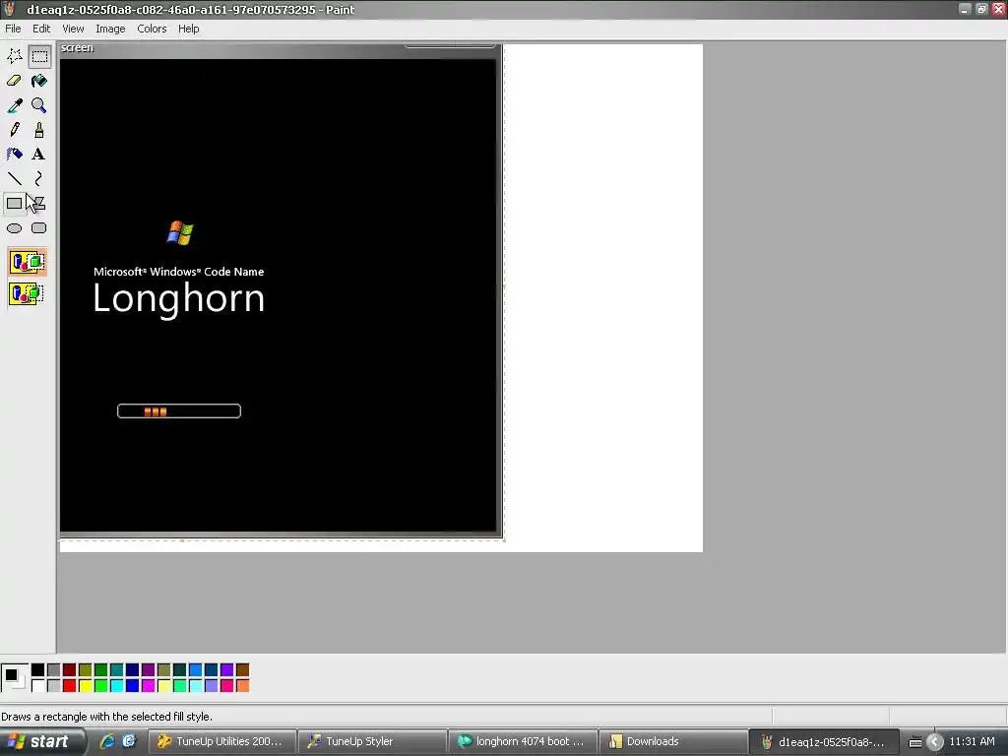The height and width of the screenshot is (756, 1008).
Task: Select the hot pink palette swatch
Action: point(227,686)
